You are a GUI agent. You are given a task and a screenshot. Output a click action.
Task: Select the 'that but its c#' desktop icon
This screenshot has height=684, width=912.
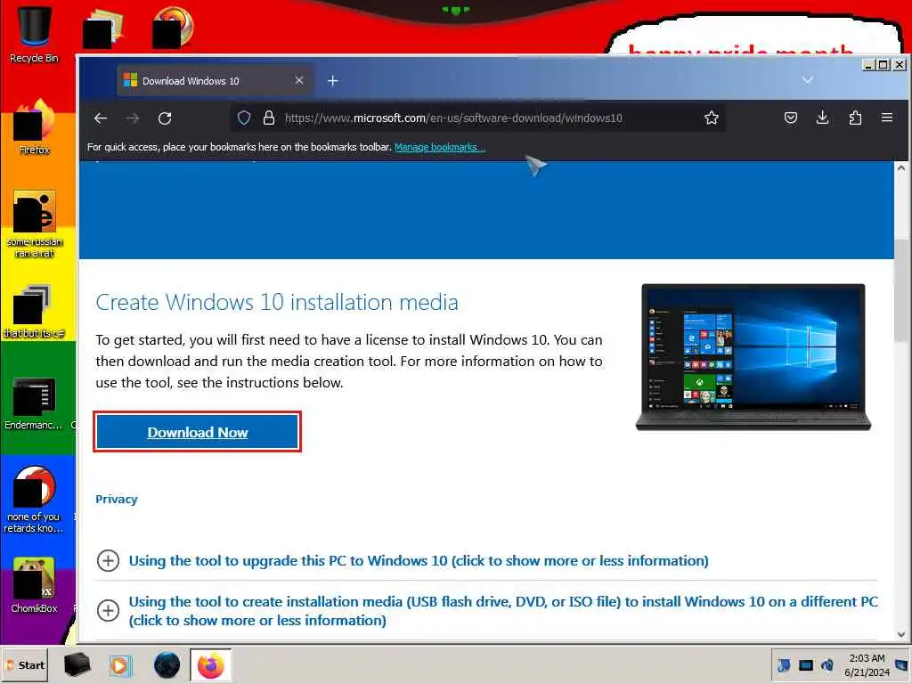pyautogui.click(x=34, y=311)
